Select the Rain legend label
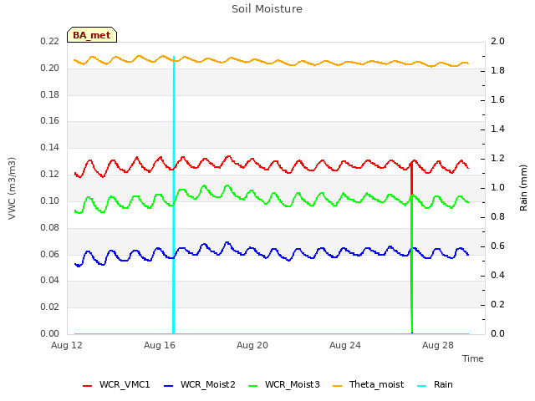The height and width of the screenshot is (401, 535). 443,384
